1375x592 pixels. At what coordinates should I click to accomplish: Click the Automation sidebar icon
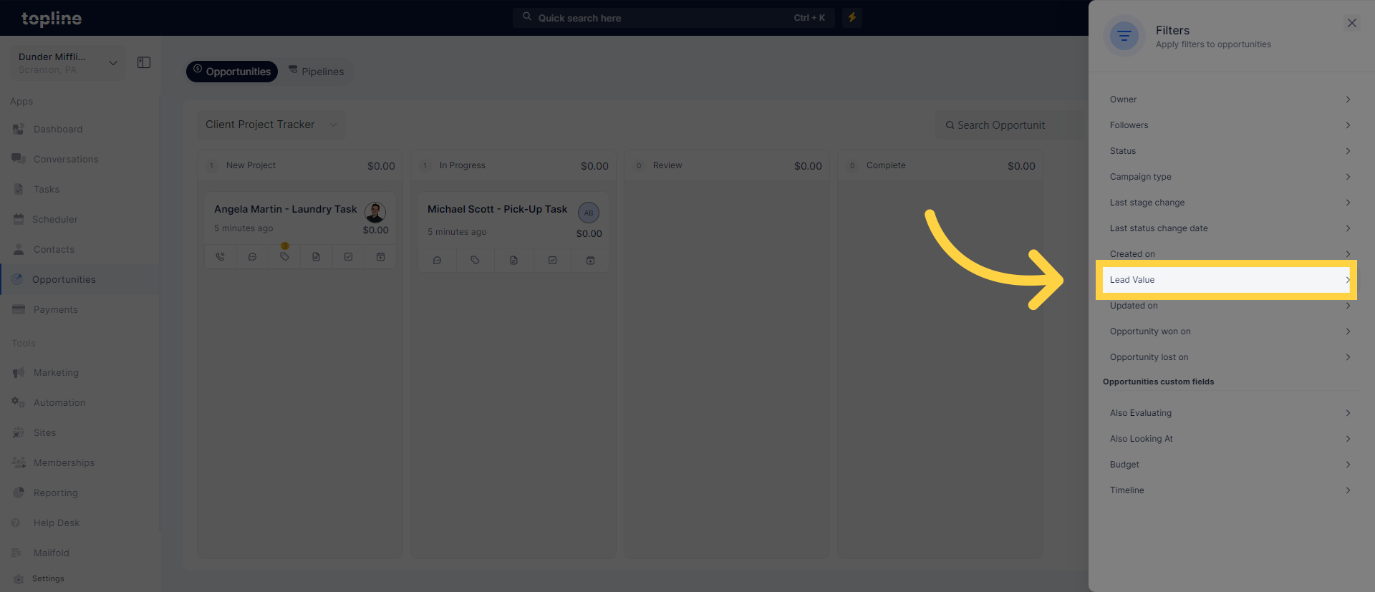19,402
